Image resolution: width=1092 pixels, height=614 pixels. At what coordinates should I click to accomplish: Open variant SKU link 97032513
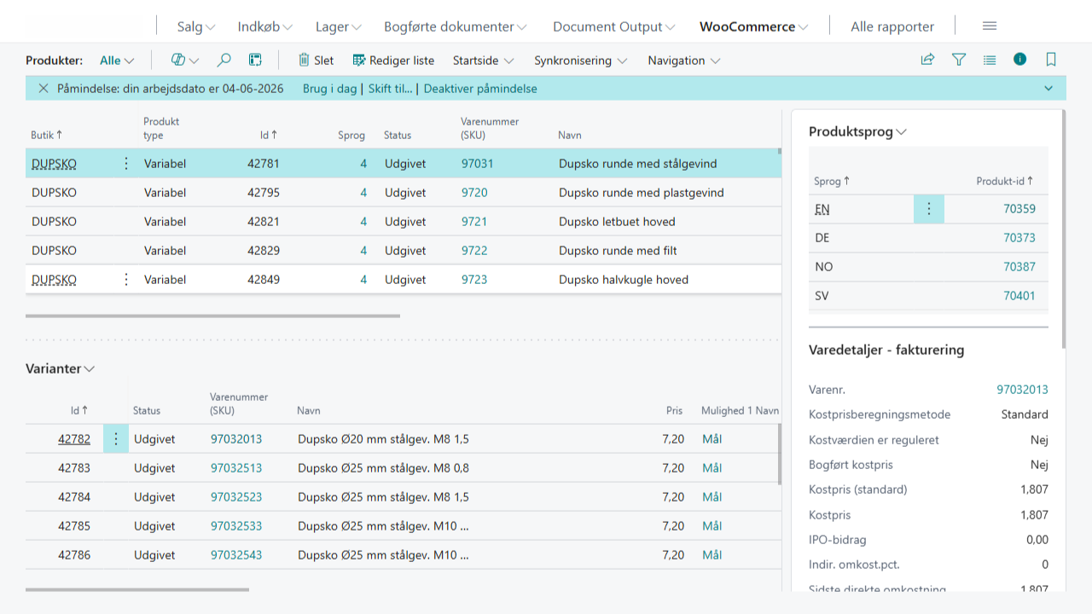coord(236,468)
